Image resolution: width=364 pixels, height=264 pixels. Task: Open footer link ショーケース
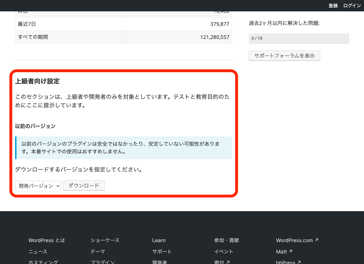click(x=105, y=240)
